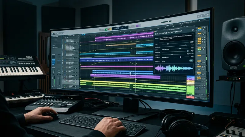The width and height of the screenshot is (245, 137).
Task: Click the Complexity slider handle
Action: click(x=186, y=45)
